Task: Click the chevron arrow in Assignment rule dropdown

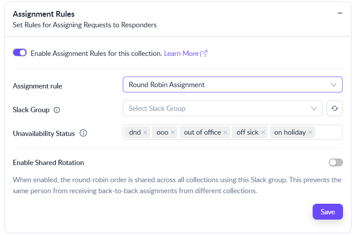Action: click(333, 84)
